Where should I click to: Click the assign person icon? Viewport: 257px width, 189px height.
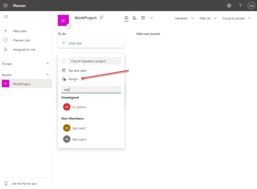64,79
